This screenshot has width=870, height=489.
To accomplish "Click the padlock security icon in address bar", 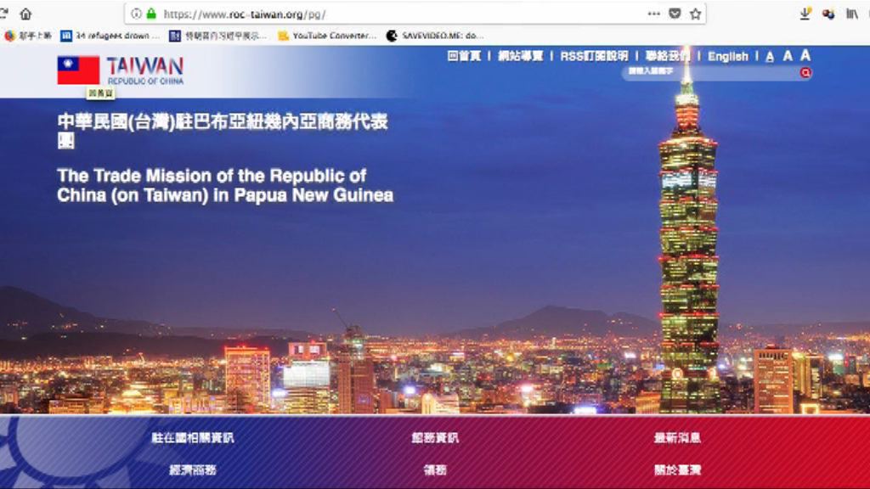I will click(151, 12).
